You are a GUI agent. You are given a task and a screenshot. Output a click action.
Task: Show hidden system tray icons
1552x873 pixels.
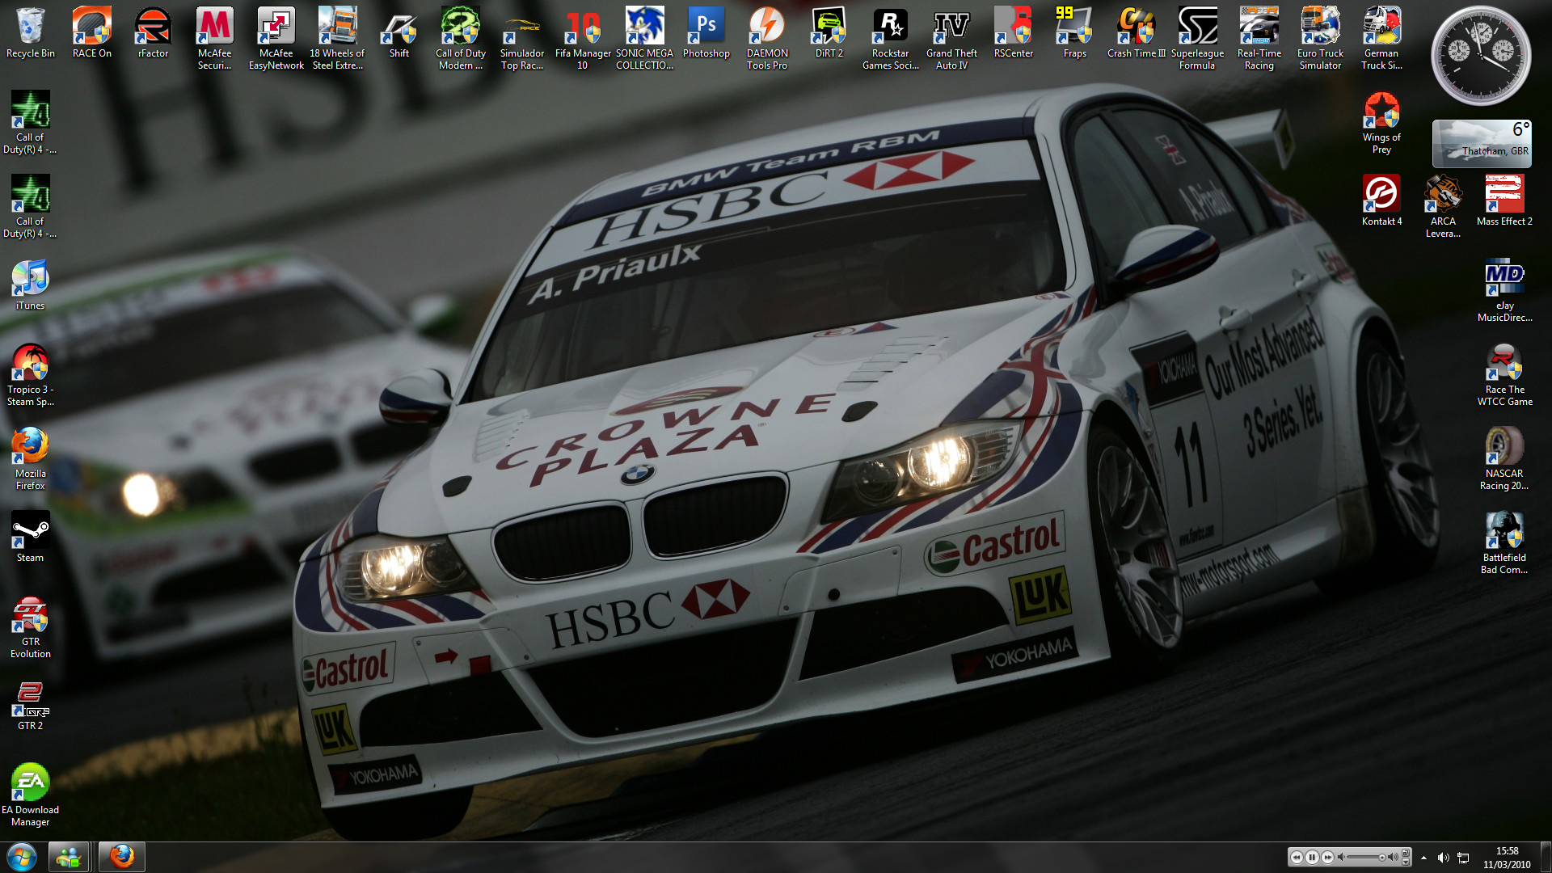1423,858
